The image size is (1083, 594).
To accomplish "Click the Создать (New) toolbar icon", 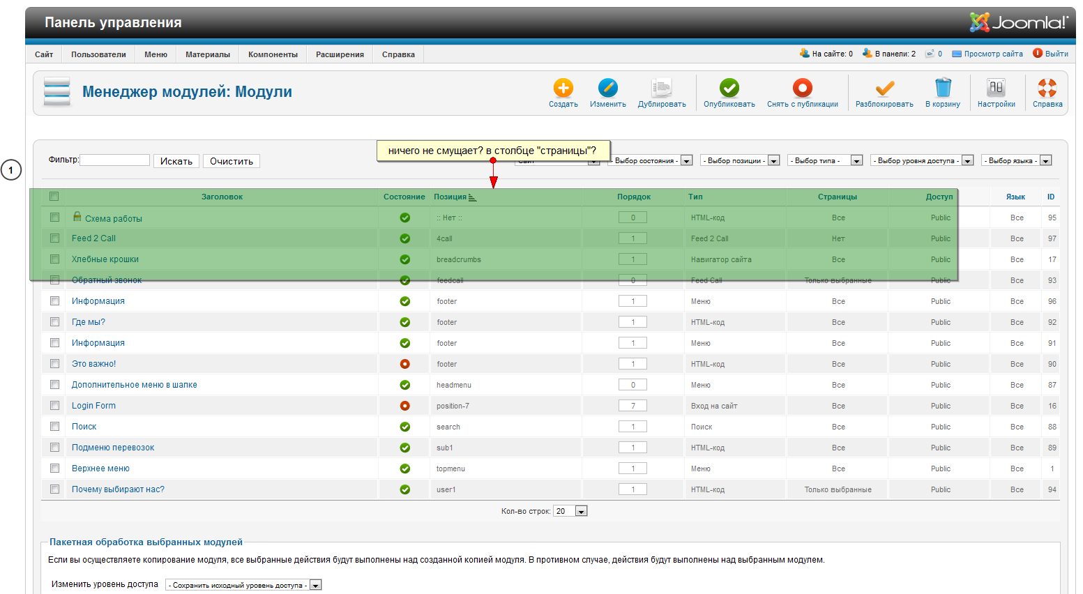I will pos(563,89).
